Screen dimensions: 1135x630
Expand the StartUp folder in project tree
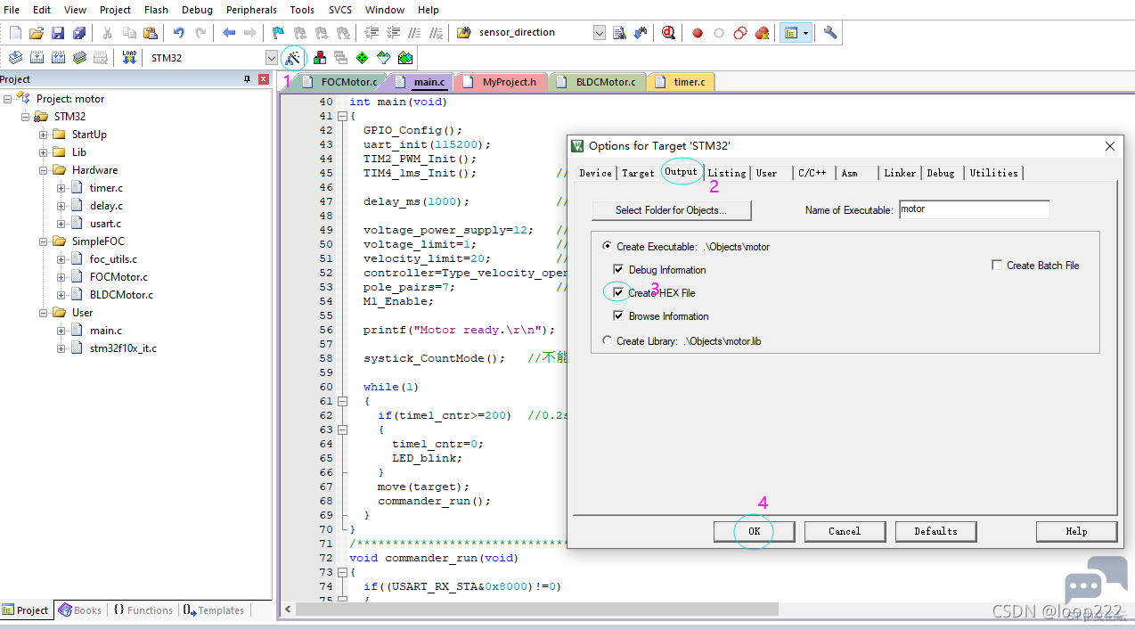pos(43,135)
